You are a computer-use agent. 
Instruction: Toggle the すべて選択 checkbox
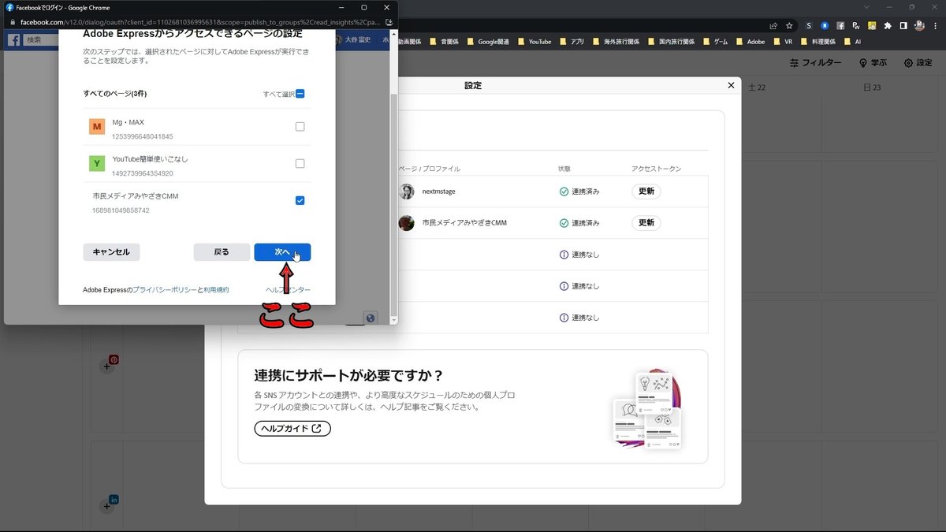point(300,94)
